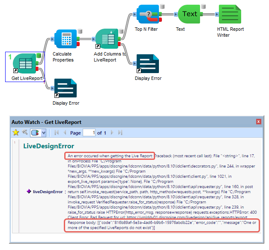Click the find/search tool icon in Auto Watch
Viewport: 269px width, 250px height.
pyautogui.click(x=25, y=132)
